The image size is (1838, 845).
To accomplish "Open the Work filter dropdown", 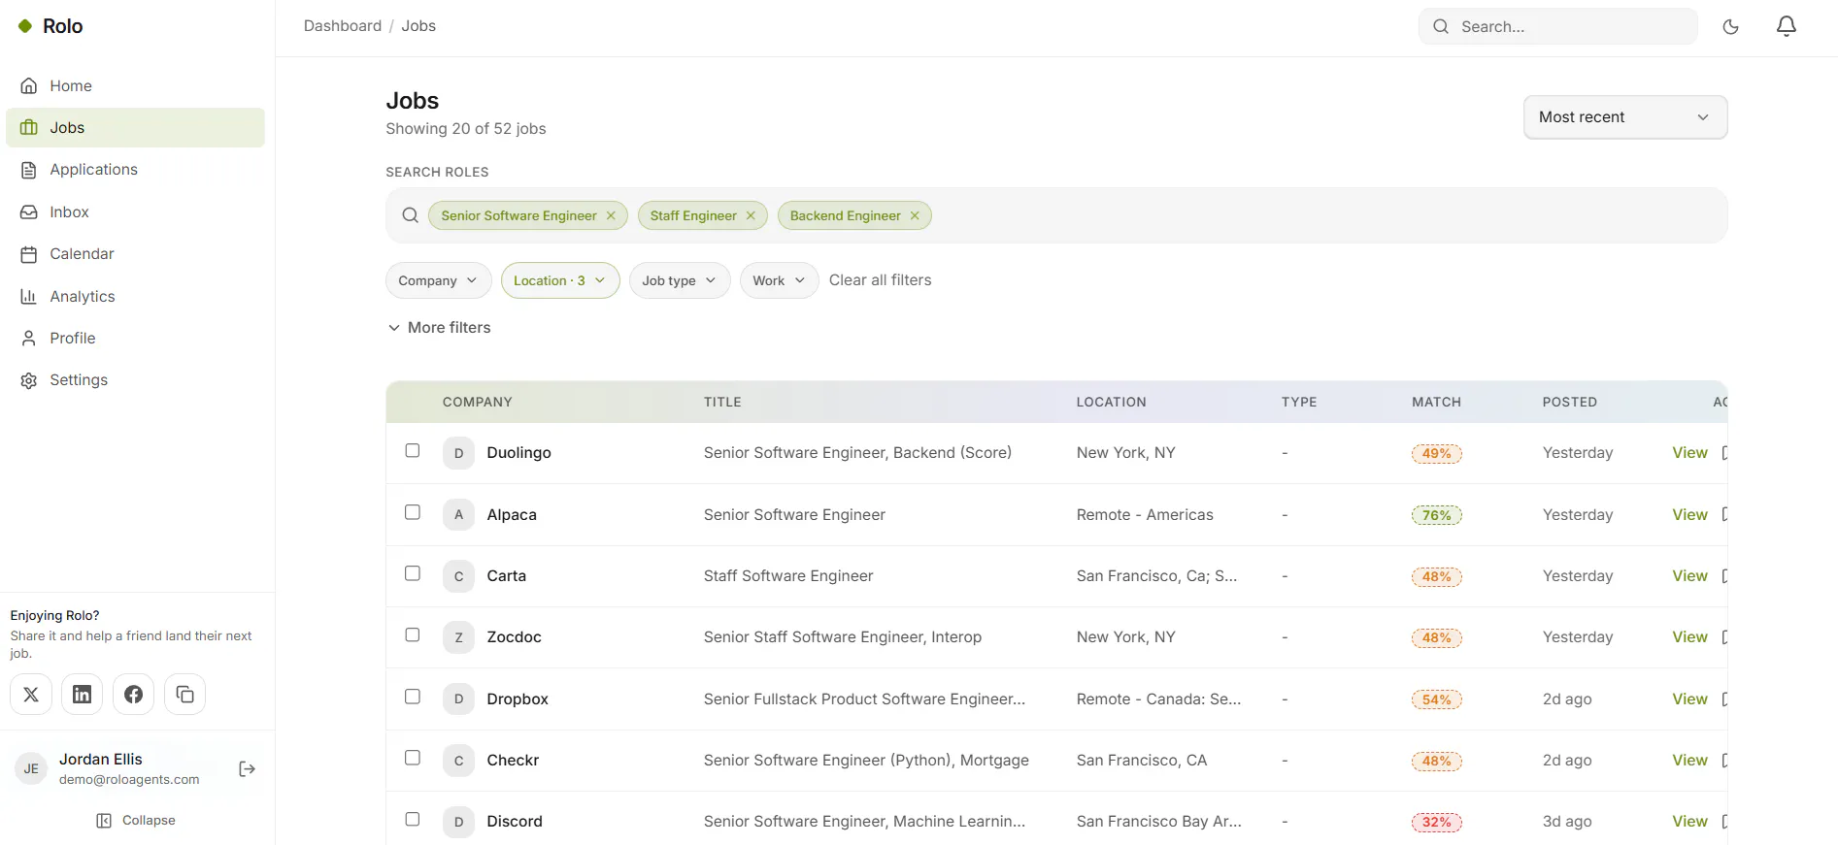I will coord(779,280).
